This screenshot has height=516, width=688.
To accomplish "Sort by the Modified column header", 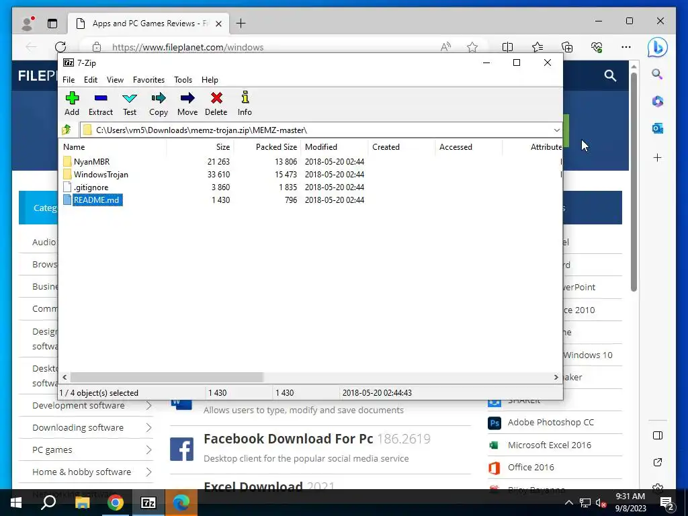I will (x=335, y=147).
